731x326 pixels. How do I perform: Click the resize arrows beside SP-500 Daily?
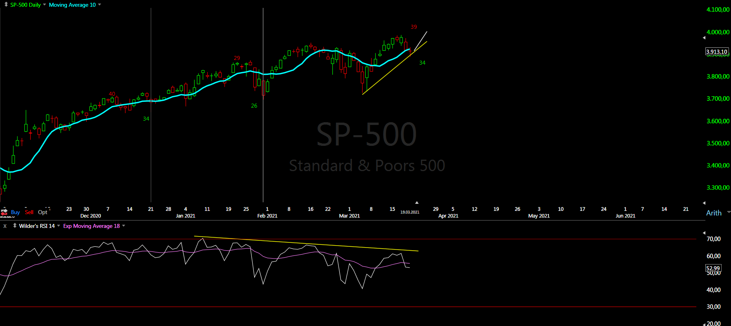tap(6, 5)
